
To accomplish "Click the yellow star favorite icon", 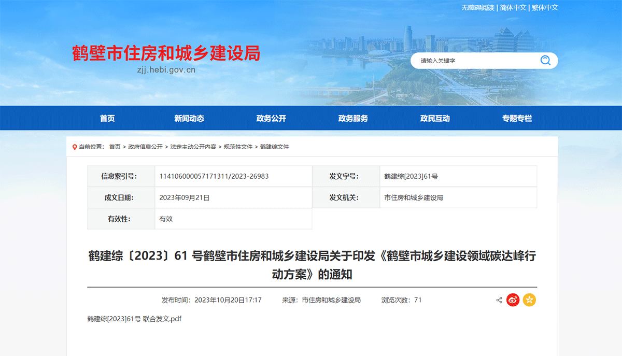I will click(529, 300).
